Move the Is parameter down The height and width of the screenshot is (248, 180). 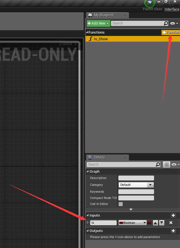[x=162, y=223]
